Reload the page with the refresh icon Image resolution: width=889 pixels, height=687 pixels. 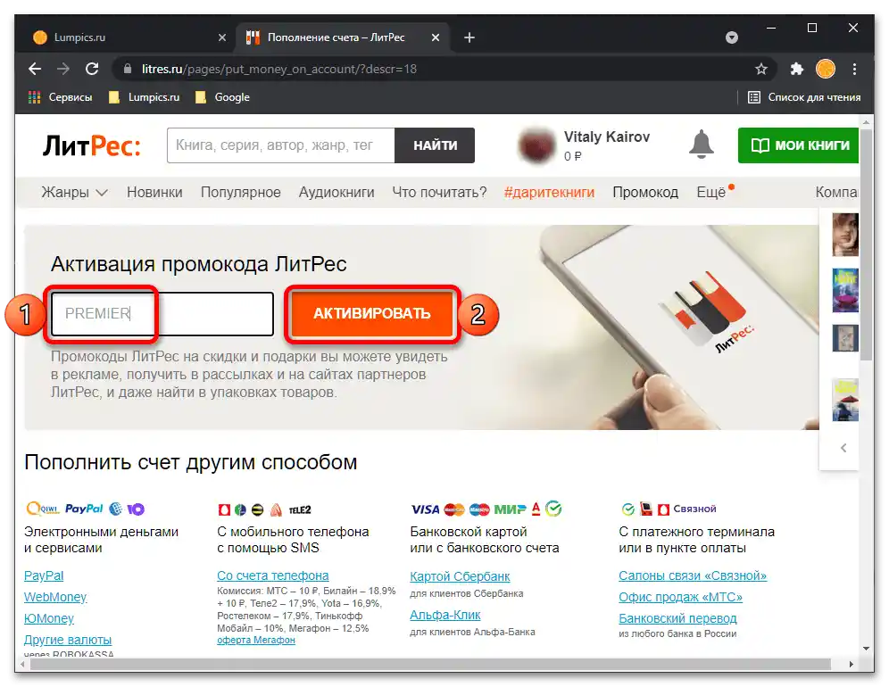(92, 70)
